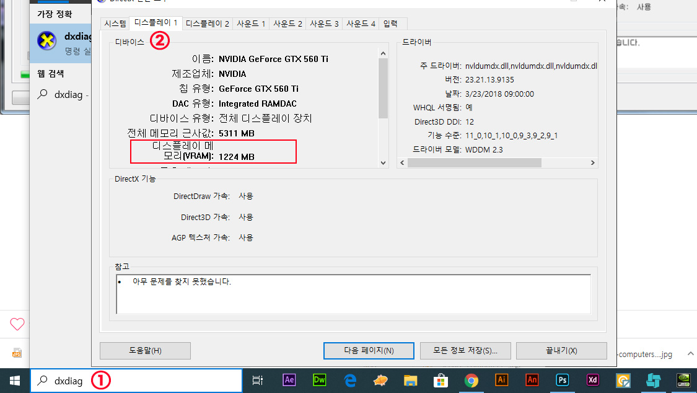Click the 끝내기(X) button

(561, 351)
